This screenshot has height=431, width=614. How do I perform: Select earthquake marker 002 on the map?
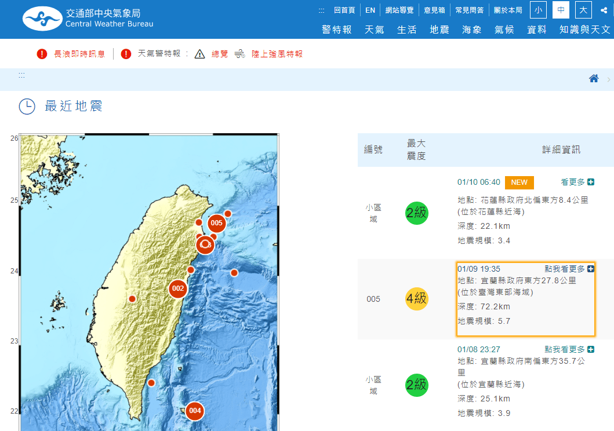click(178, 288)
